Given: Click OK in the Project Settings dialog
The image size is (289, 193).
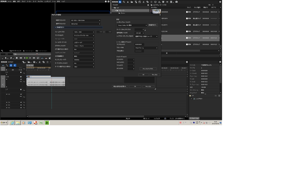Looking at the screenshot, I should coord(143,75).
